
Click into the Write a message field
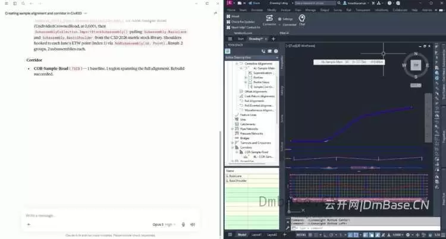(111, 215)
